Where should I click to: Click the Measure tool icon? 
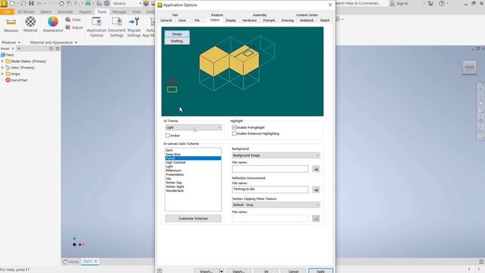[x=11, y=22]
